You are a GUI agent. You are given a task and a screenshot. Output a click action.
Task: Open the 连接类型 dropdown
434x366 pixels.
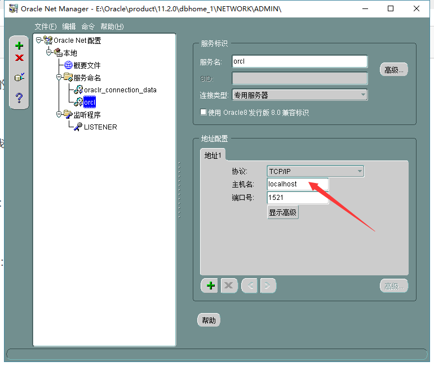[300, 95]
